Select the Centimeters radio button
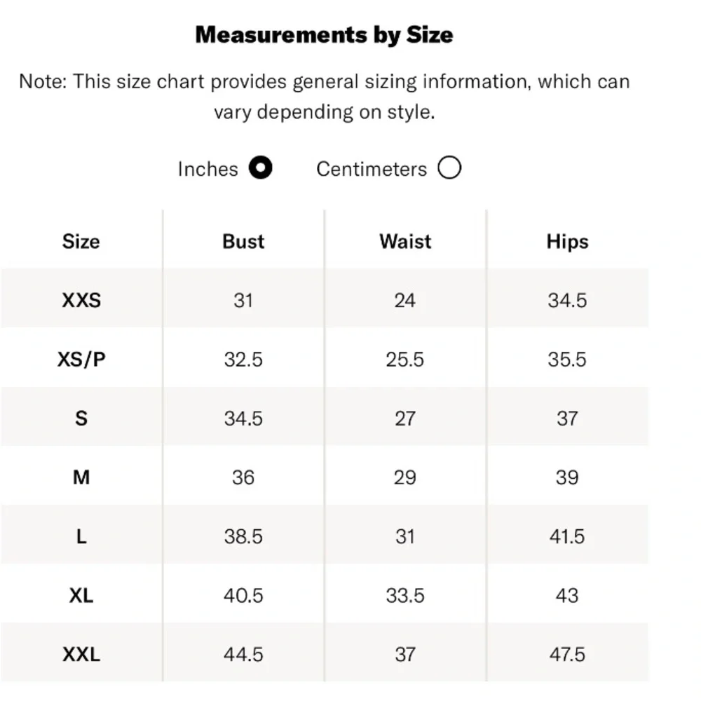Screen dimensions: 701x701 coord(449,168)
